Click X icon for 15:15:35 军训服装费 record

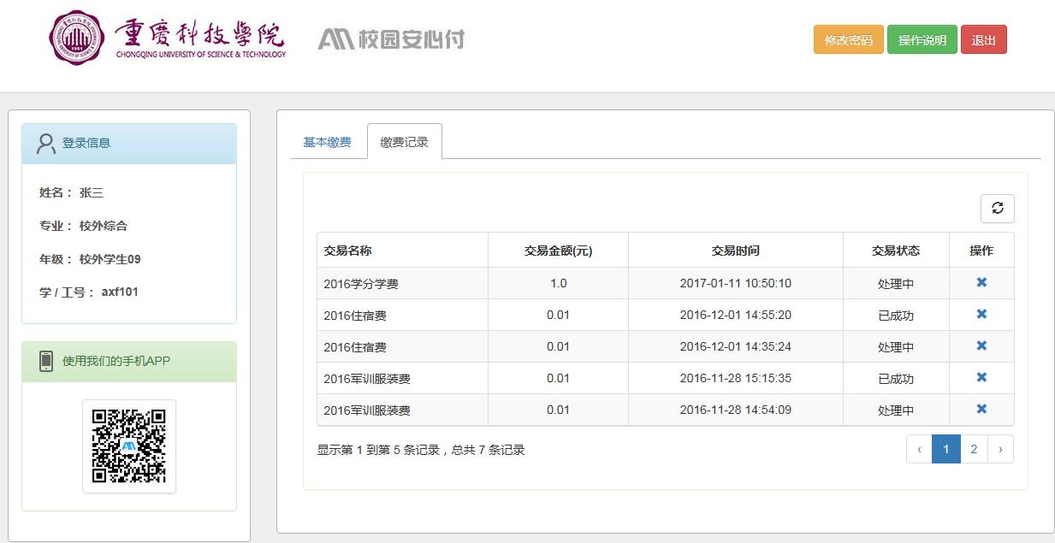click(981, 377)
